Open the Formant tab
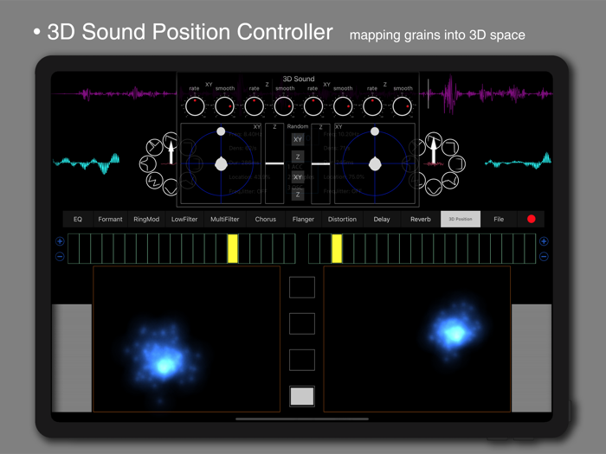 tap(110, 219)
